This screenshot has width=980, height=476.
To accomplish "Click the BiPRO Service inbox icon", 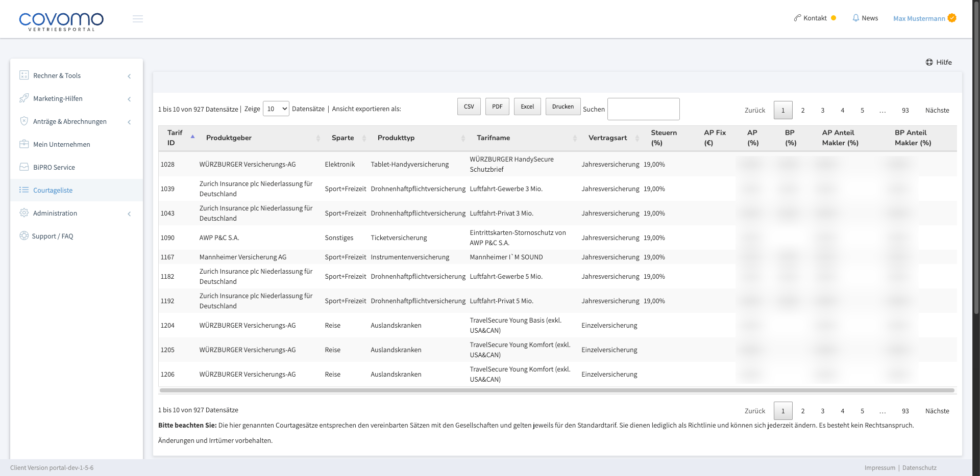I will 24,167.
